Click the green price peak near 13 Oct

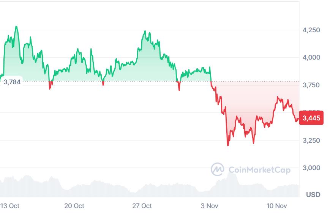(16, 27)
